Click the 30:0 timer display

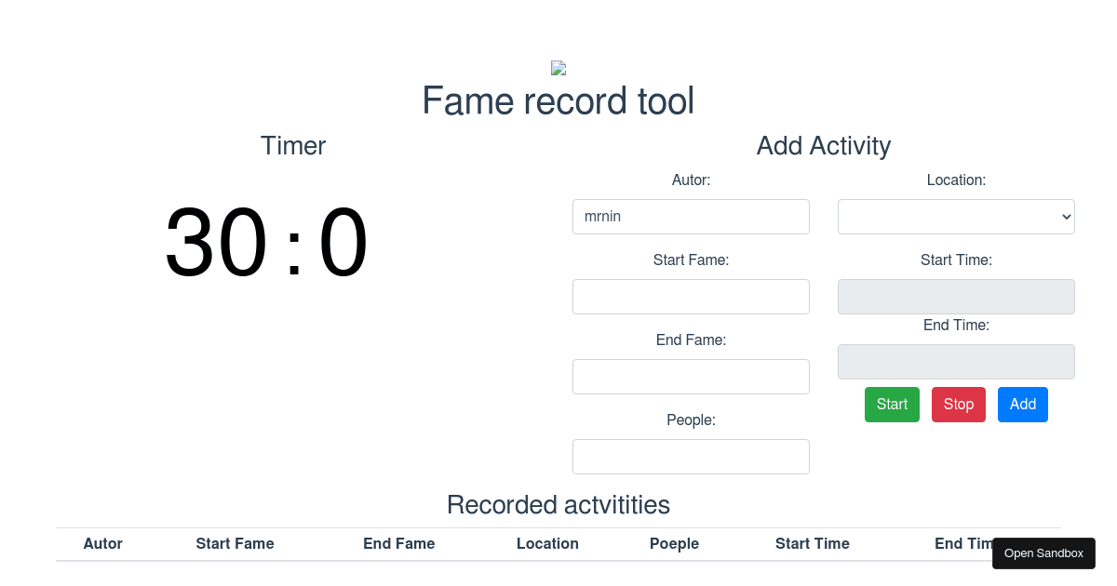tap(266, 242)
